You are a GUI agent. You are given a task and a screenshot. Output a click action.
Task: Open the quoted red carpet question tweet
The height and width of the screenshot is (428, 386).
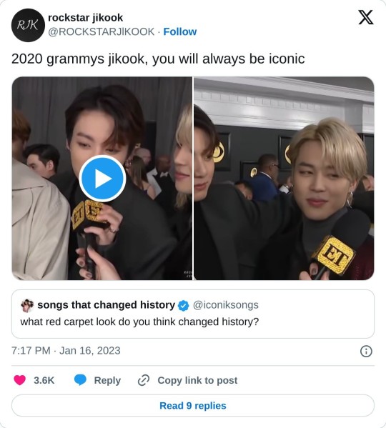coord(193,314)
